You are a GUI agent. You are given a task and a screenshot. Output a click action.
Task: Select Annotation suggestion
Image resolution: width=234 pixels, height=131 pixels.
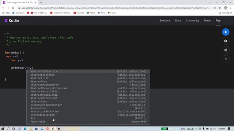tap(88, 108)
